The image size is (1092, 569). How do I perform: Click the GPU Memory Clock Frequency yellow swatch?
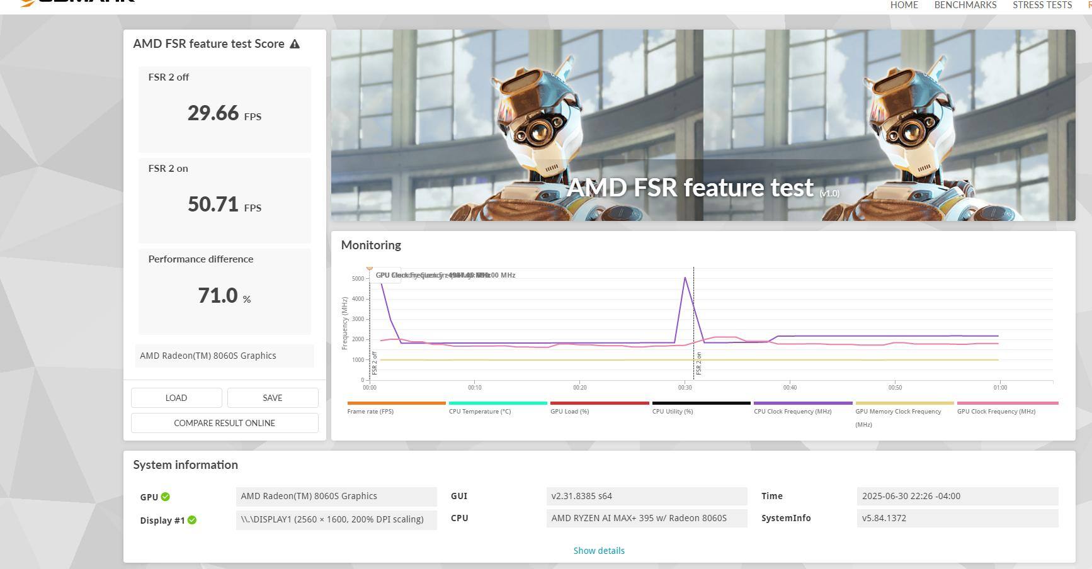904,403
